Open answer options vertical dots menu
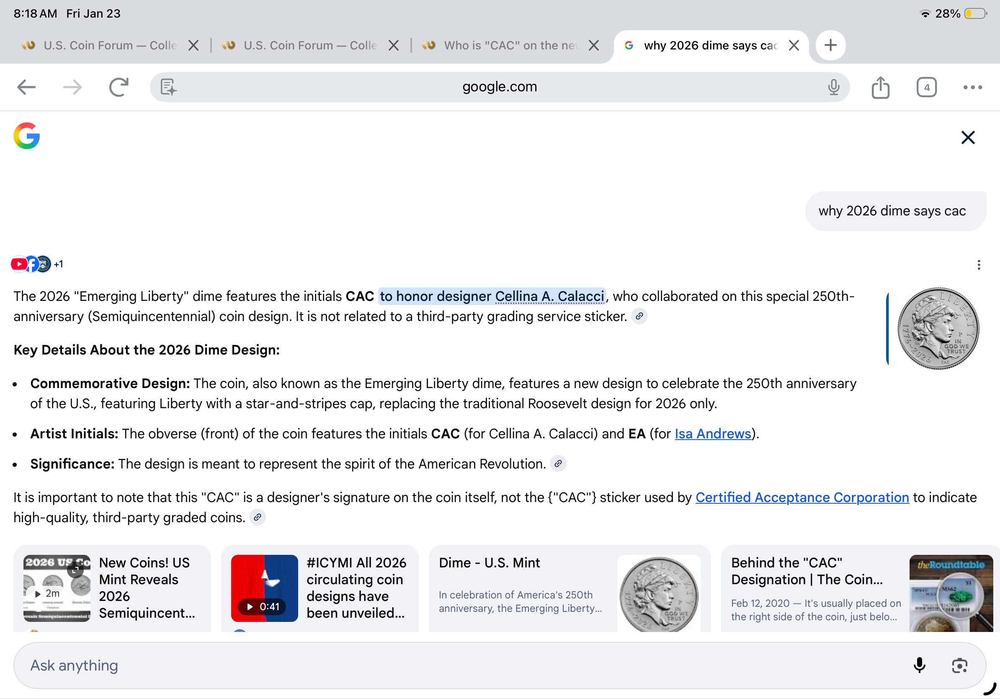The height and width of the screenshot is (699, 1000). [x=978, y=264]
